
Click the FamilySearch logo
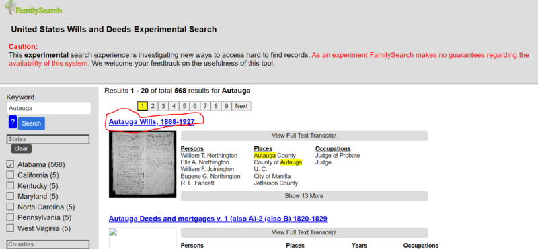point(33,7)
